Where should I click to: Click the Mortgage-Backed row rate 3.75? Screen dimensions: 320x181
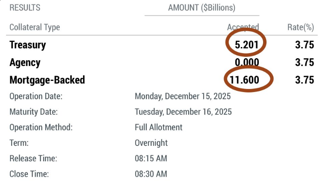305,80
